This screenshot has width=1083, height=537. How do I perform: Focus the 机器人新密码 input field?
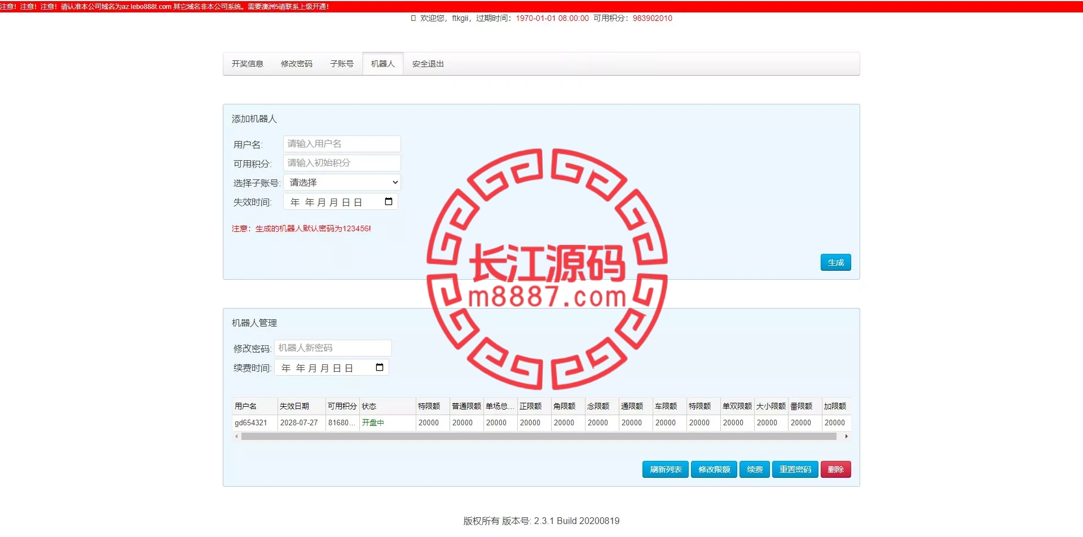(x=333, y=348)
